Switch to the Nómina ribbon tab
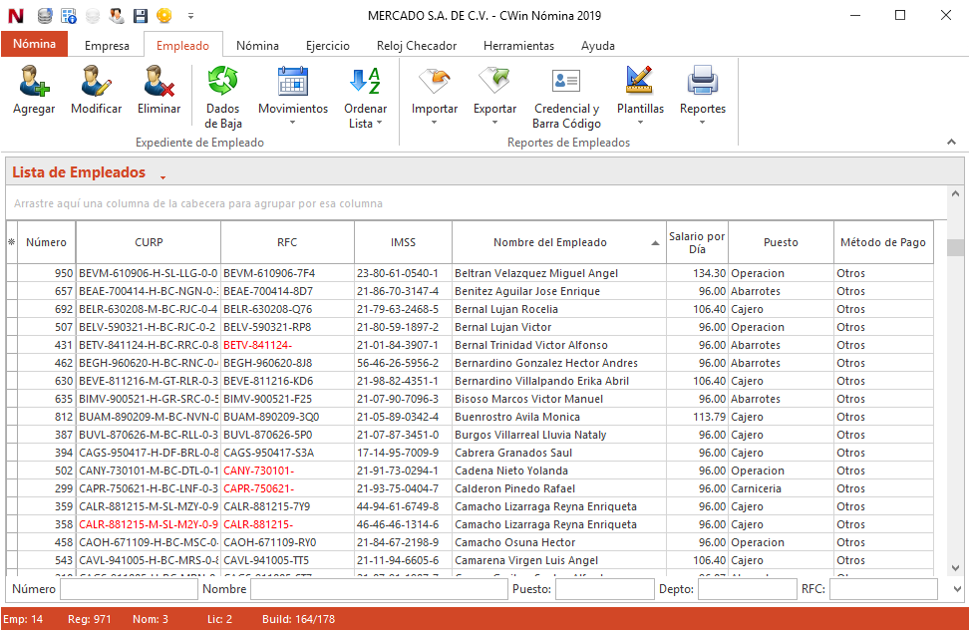Viewport: 970px width, 631px height. 256,46
